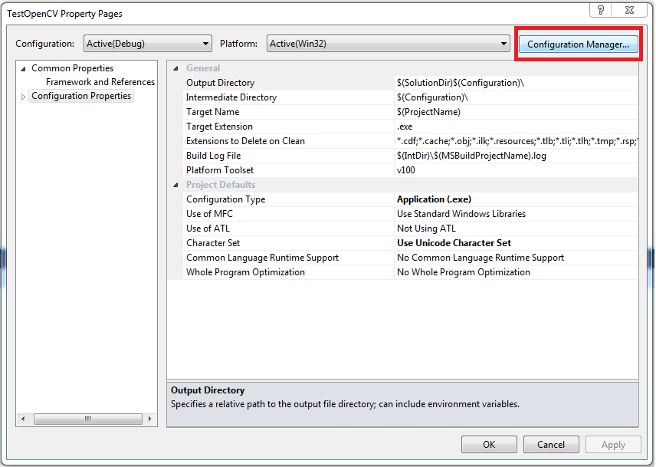Viewport: 656px width, 467px height.
Task: Close the Property Pages dialog
Action: [x=630, y=10]
